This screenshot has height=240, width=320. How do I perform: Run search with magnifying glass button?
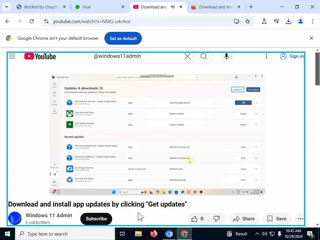pos(203,56)
